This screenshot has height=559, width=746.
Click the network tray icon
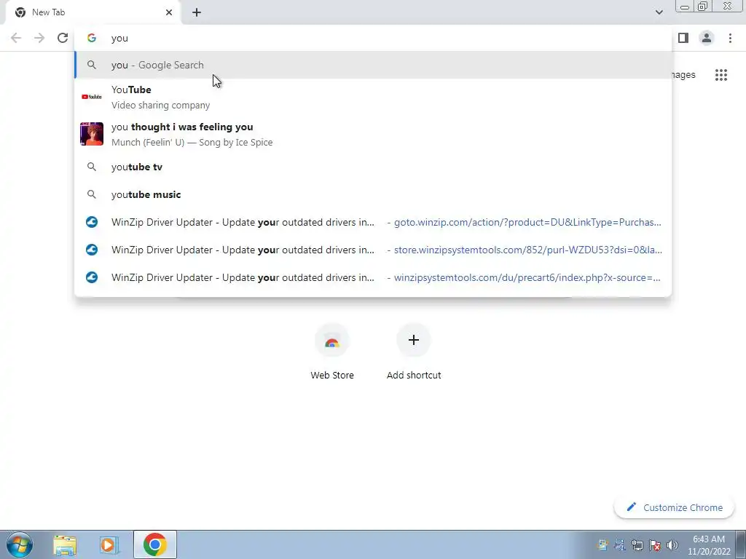[x=637, y=545]
